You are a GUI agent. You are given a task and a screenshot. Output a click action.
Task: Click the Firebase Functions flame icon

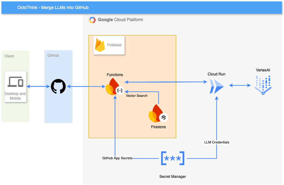click(114, 87)
